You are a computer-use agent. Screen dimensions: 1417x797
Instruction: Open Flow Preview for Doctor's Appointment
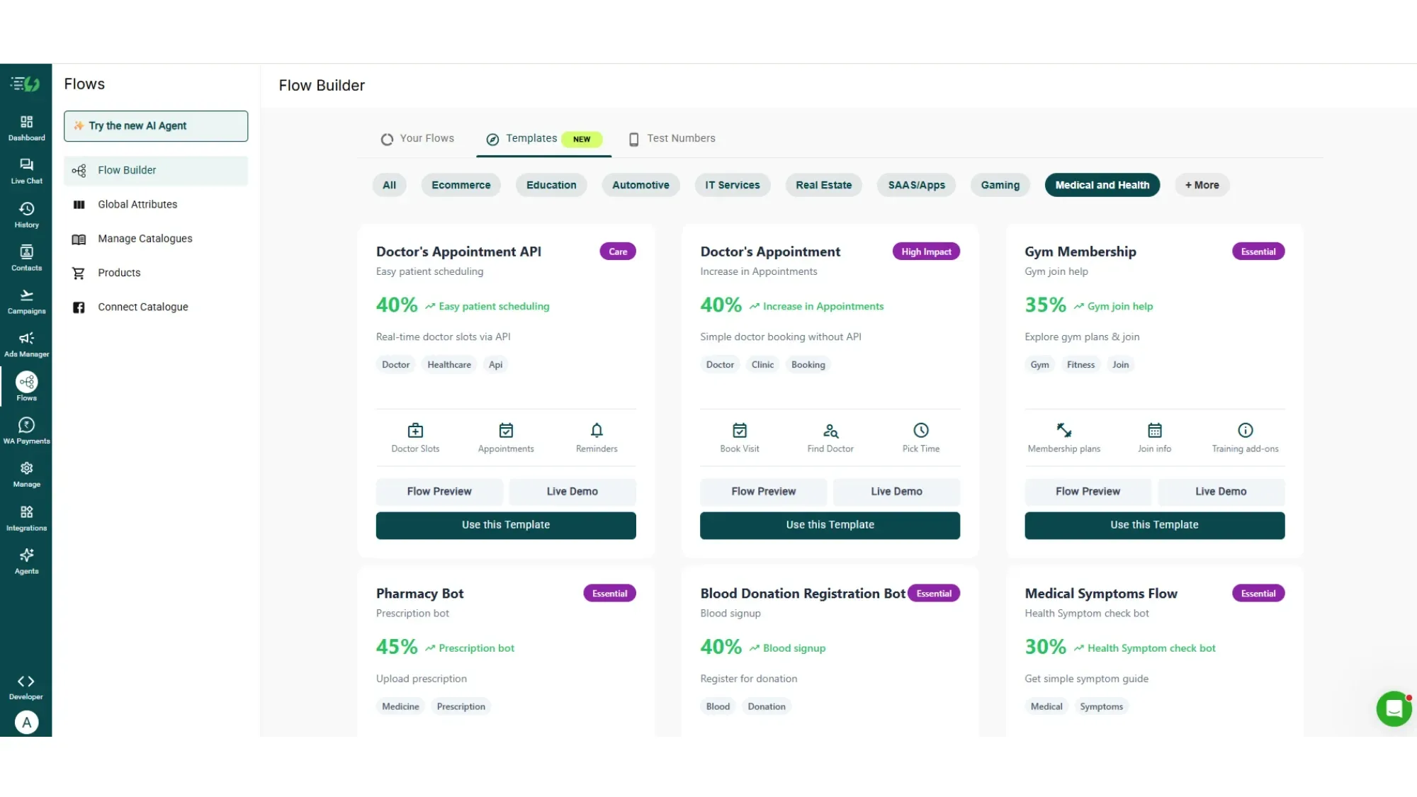coord(764,492)
